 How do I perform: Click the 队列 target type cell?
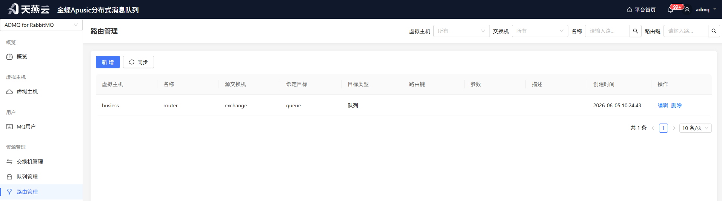tap(353, 105)
